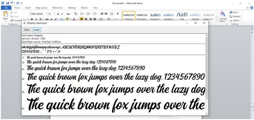Switch to the Insert tab
The image size is (254, 120).
coord(28,8)
